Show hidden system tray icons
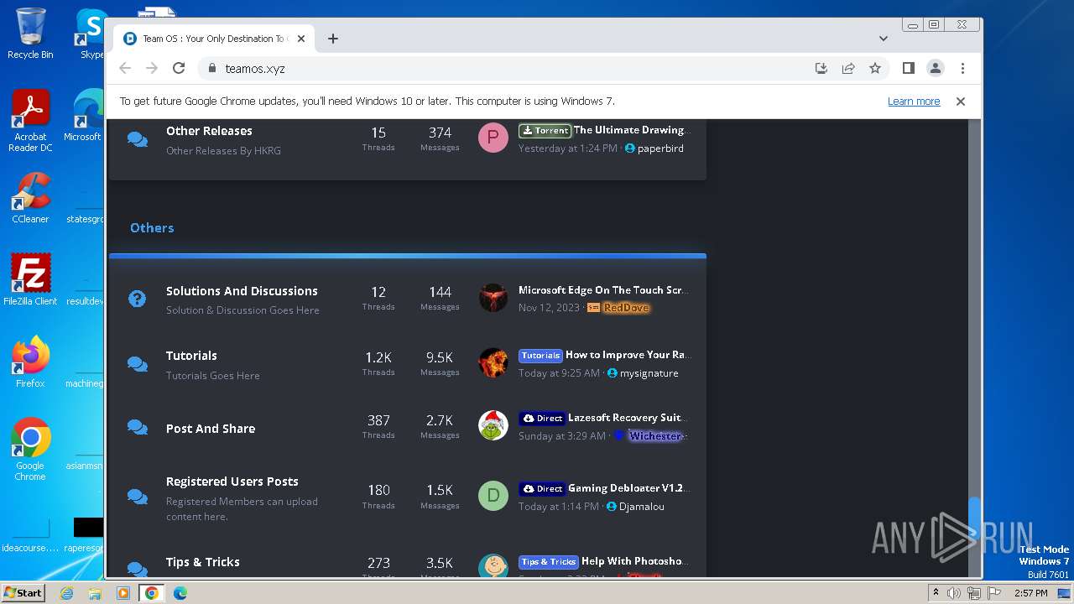Image resolution: width=1074 pixels, height=604 pixels. tap(936, 593)
